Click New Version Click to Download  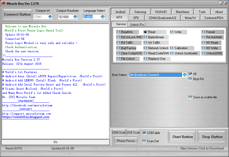(202, 148)
